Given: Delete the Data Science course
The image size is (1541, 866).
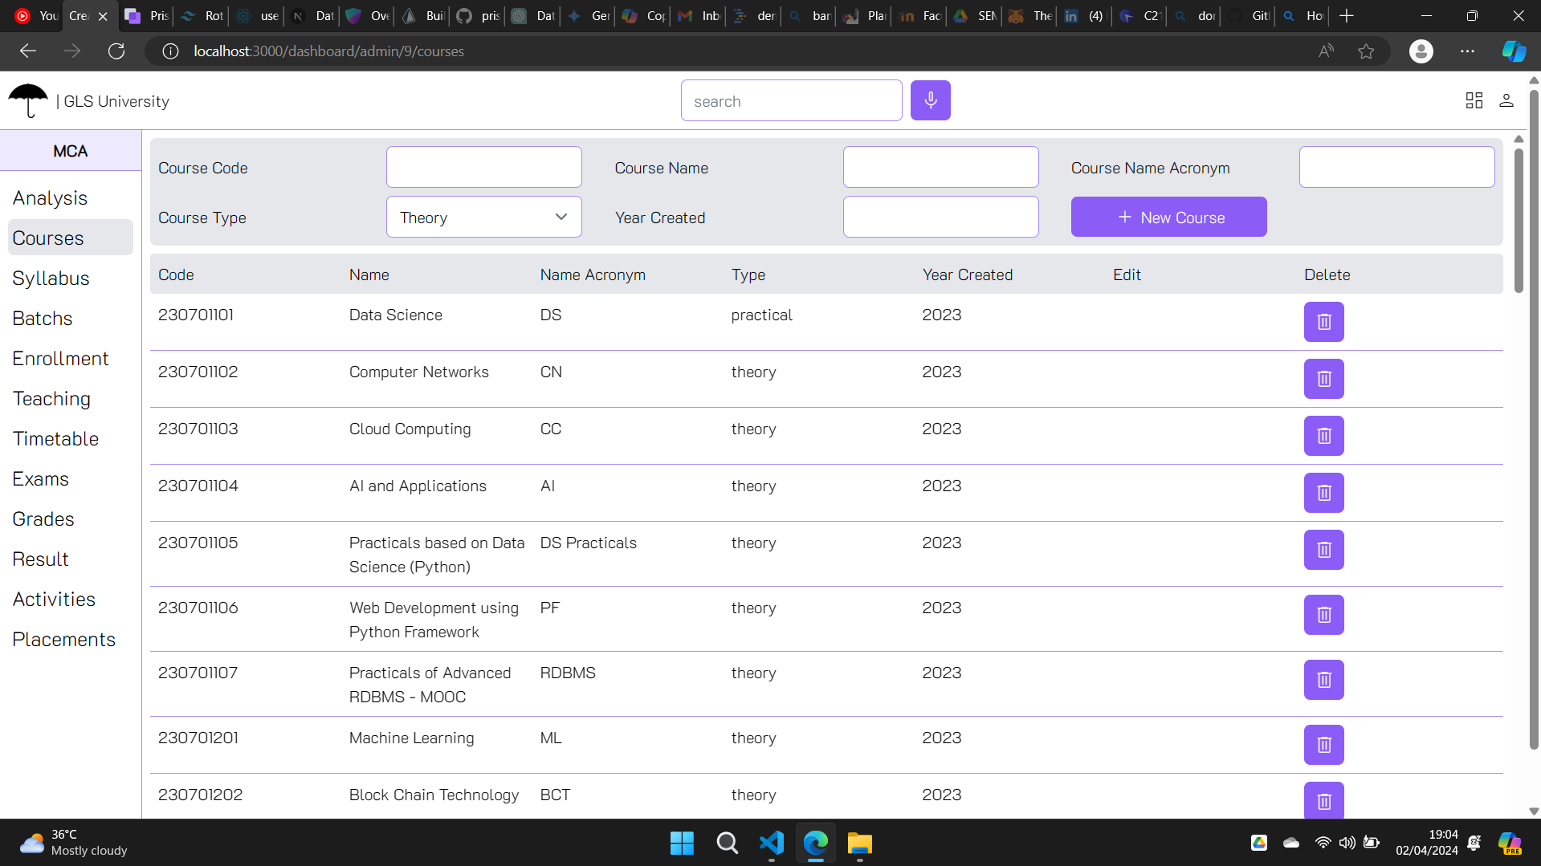Looking at the screenshot, I should point(1323,322).
